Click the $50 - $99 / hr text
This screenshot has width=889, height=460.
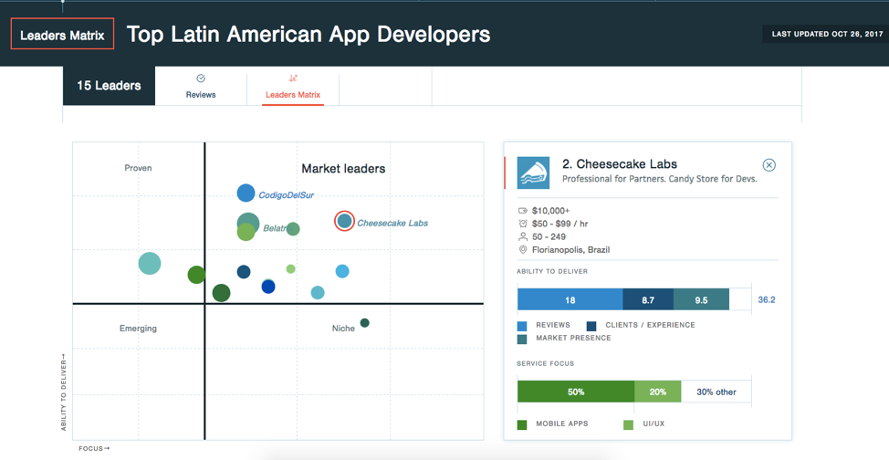coord(560,224)
